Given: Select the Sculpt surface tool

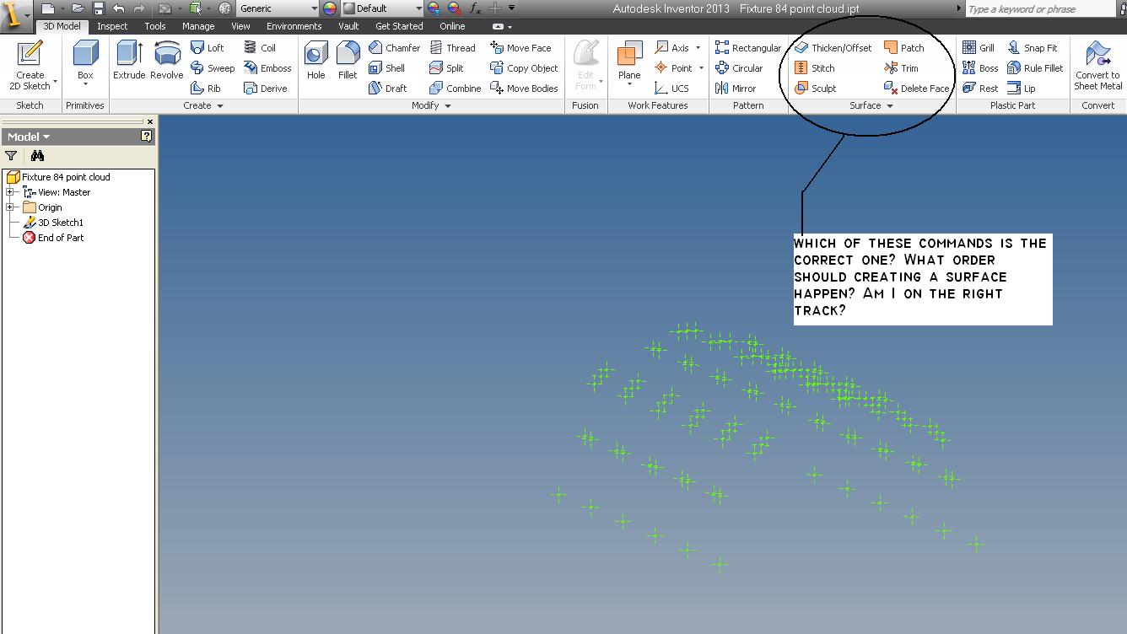Looking at the screenshot, I should tap(816, 89).
